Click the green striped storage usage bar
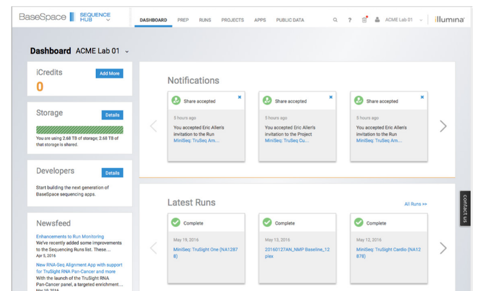479x291 pixels. 80,130
